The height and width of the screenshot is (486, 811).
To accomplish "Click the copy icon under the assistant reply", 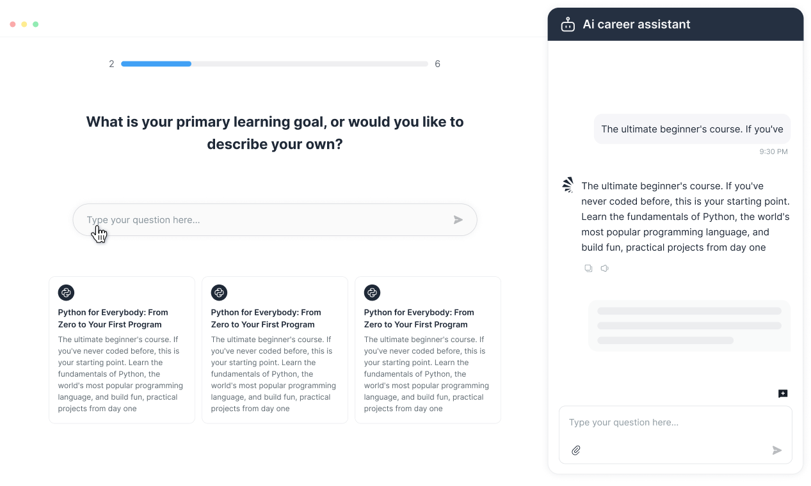I will pyautogui.click(x=588, y=269).
